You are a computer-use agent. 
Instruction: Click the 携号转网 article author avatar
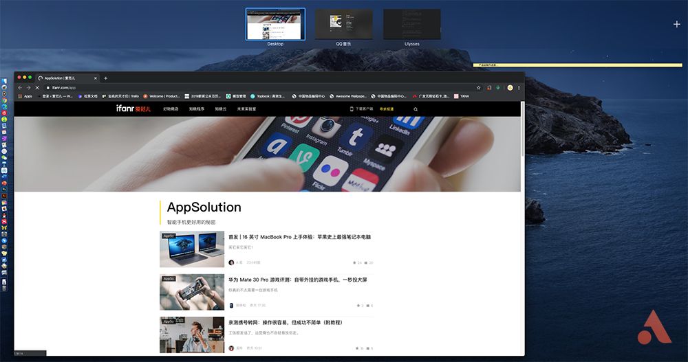pyautogui.click(x=231, y=348)
